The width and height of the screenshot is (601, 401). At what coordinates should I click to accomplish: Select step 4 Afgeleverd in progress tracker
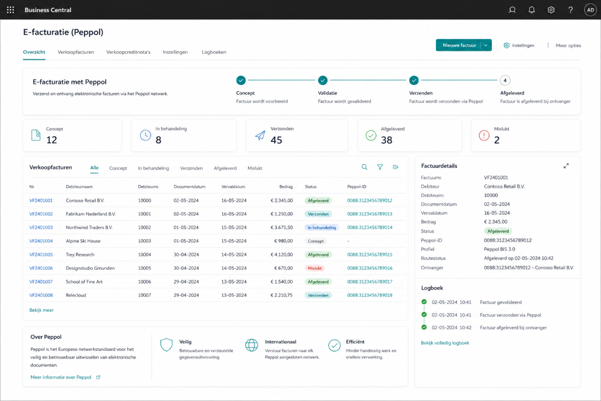tap(505, 81)
